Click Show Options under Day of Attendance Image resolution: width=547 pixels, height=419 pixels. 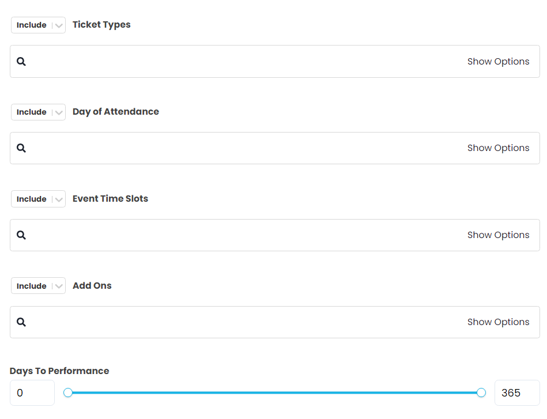pos(498,148)
